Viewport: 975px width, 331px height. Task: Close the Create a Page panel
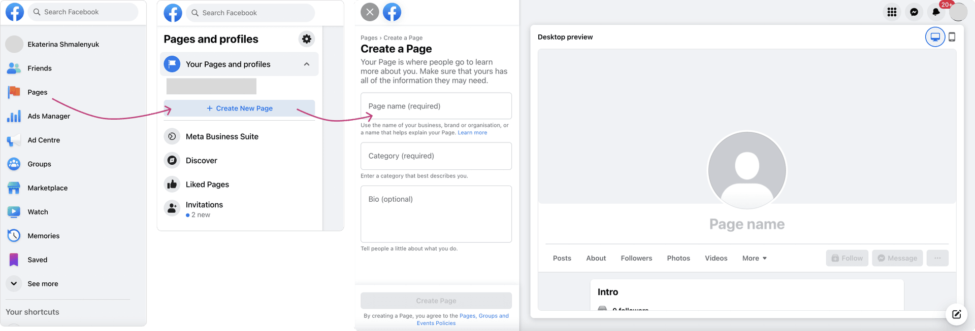coord(370,12)
